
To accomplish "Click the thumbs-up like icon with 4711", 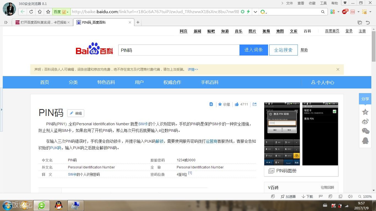I will coord(237,104).
